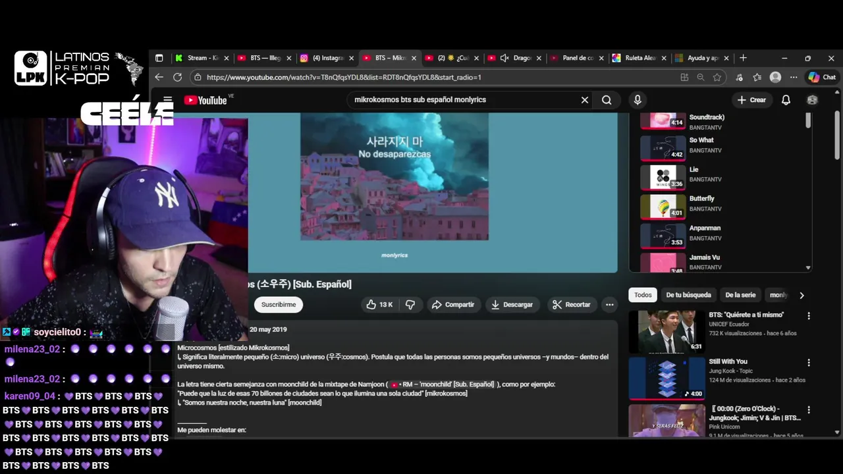
Task: Clear the YouTube search box text
Action: pos(584,100)
